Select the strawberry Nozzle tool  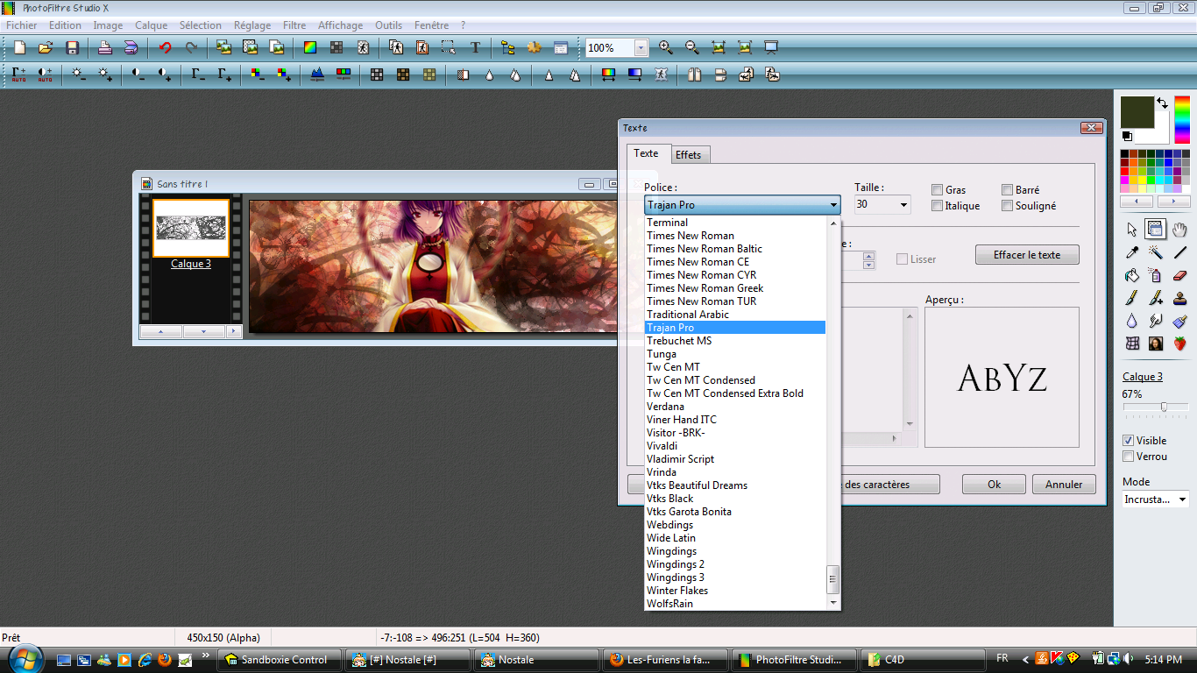pyautogui.click(x=1179, y=344)
